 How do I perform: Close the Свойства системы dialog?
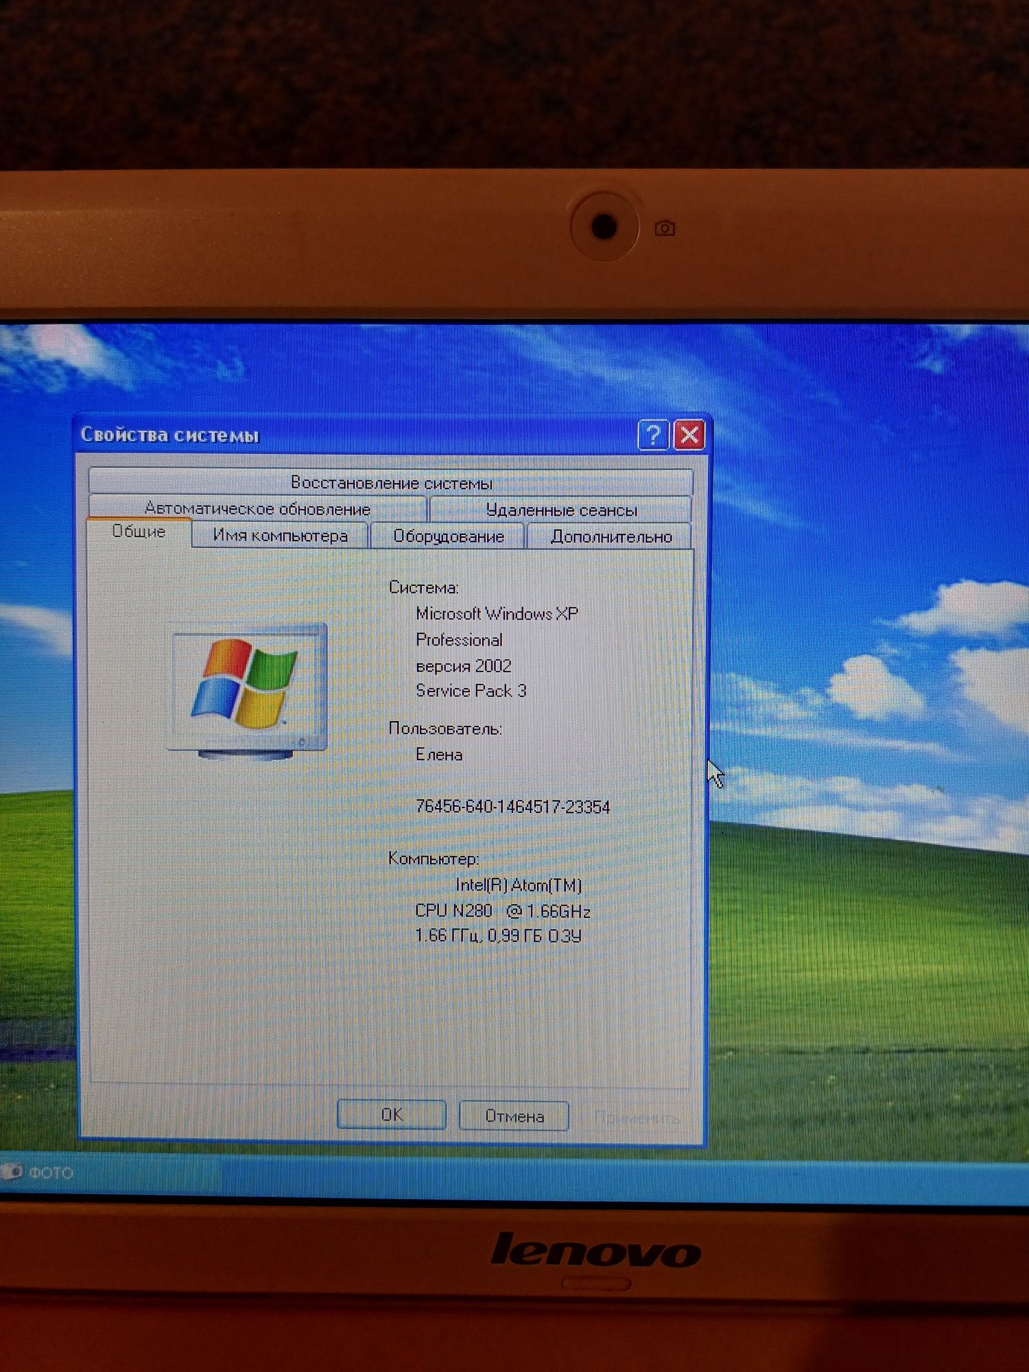click(689, 435)
